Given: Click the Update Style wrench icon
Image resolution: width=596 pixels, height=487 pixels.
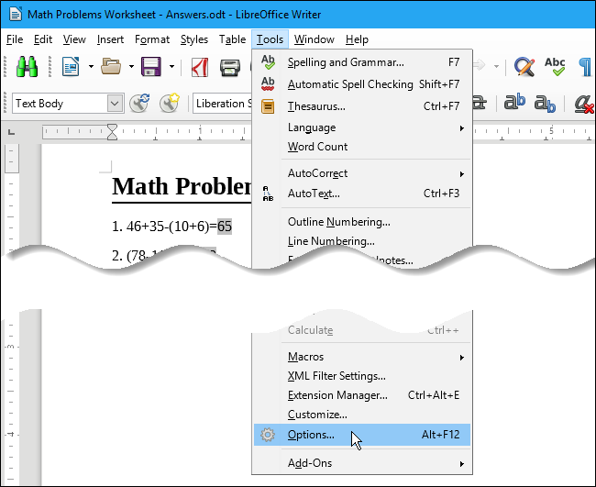Looking at the screenshot, I should (139, 103).
